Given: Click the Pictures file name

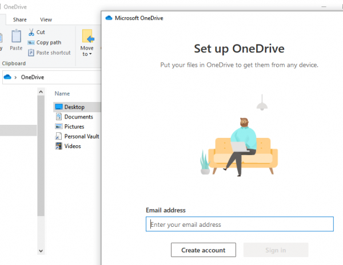Looking at the screenshot, I should coord(74,127).
